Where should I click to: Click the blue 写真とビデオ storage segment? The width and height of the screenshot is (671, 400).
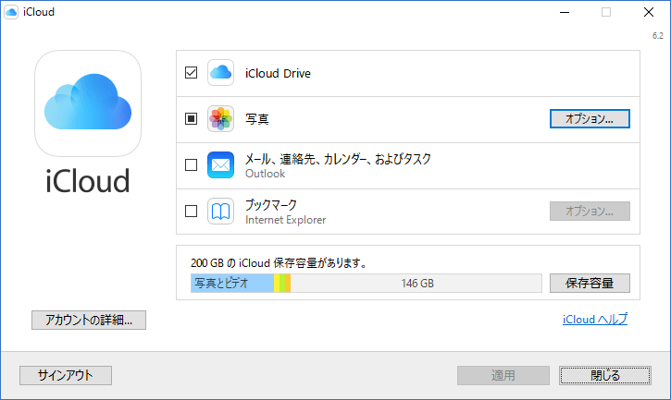tap(231, 284)
